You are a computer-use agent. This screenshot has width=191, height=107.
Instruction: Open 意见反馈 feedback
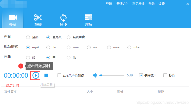click(138, 4)
